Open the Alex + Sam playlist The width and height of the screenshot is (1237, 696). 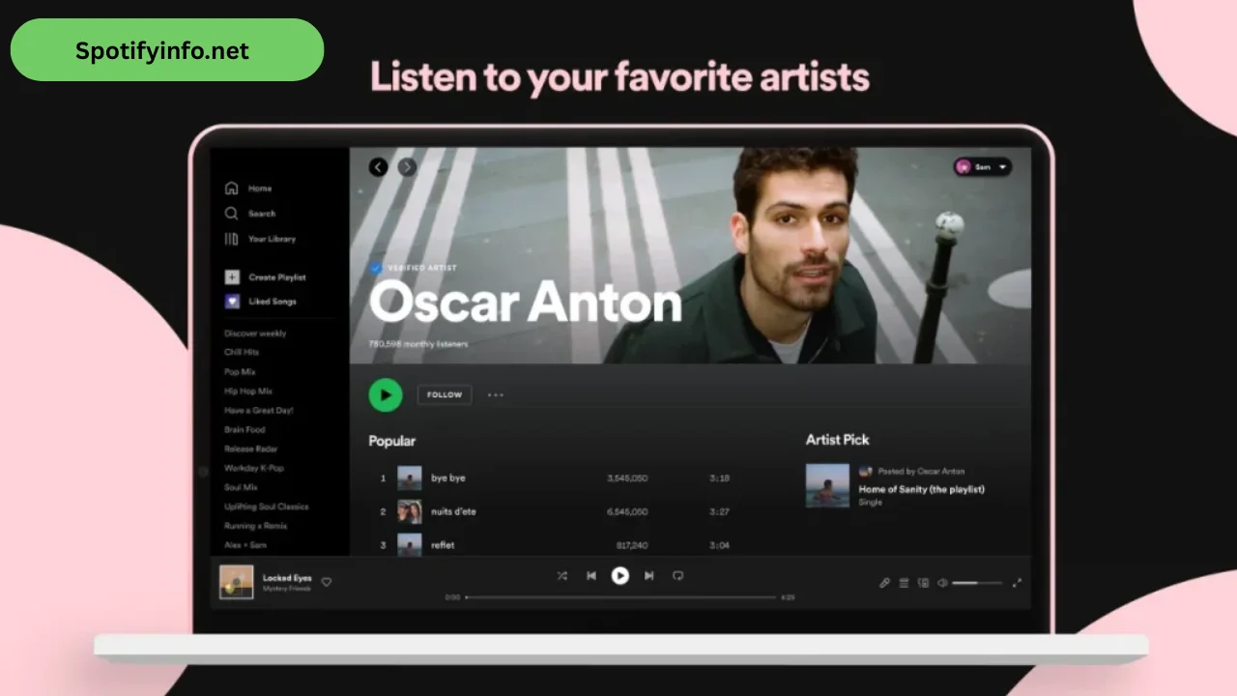[245, 545]
